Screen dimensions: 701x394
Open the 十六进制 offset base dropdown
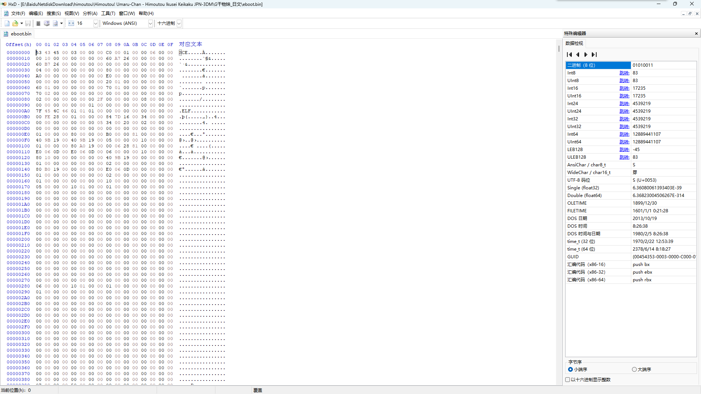click(179, 23)
